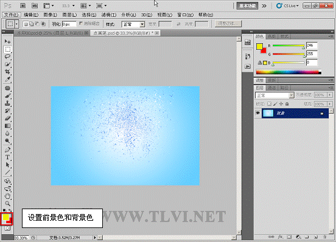This screenshot has width=336, height=242.
Task: Click the Feather input field
Action: [69, 24]
